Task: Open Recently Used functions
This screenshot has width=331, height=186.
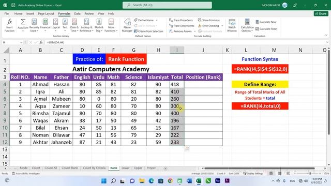Action: pyautogui.click(x=34, y=25)
